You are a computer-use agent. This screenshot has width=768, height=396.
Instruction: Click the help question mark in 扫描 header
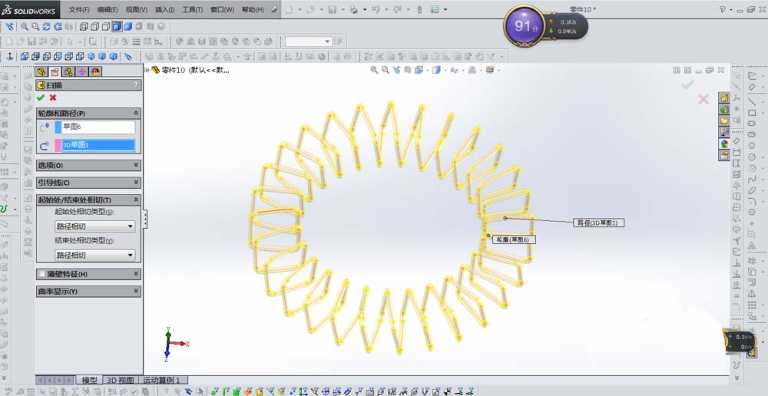[x=136, y=85]
